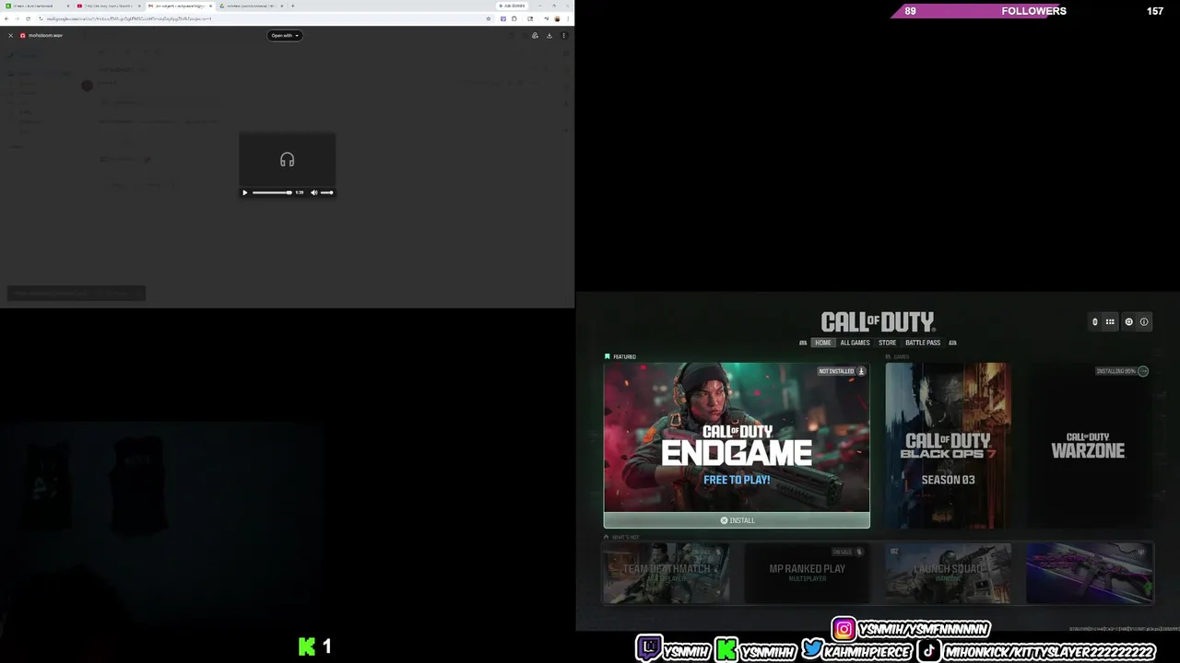Open the Team Deathmatch tile
The height and width of the screenshot is (663, 1180).
click(666, 573)
